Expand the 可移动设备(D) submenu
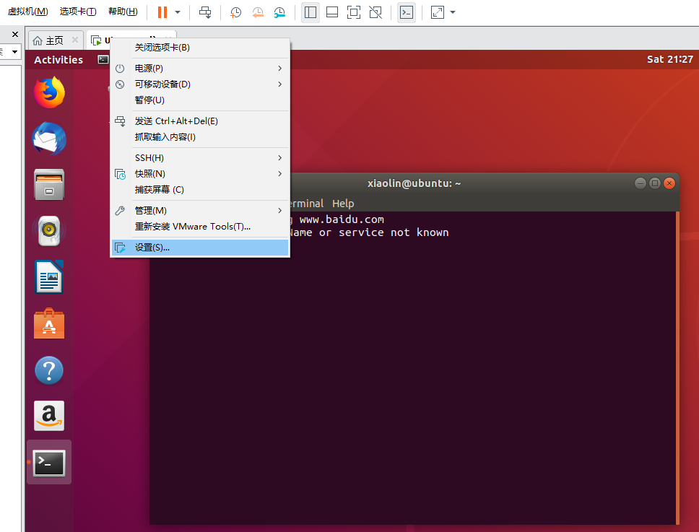 [x=200, y=84]
